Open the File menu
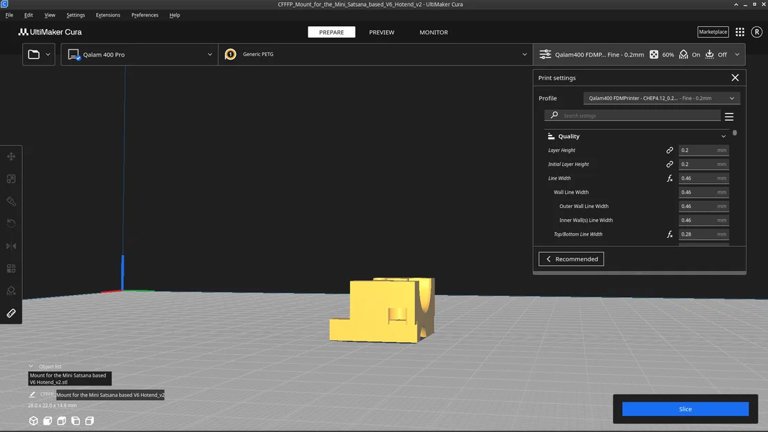The width and height of the screenshot is (768, 432). pyautogui.click(x=9, y=15)
